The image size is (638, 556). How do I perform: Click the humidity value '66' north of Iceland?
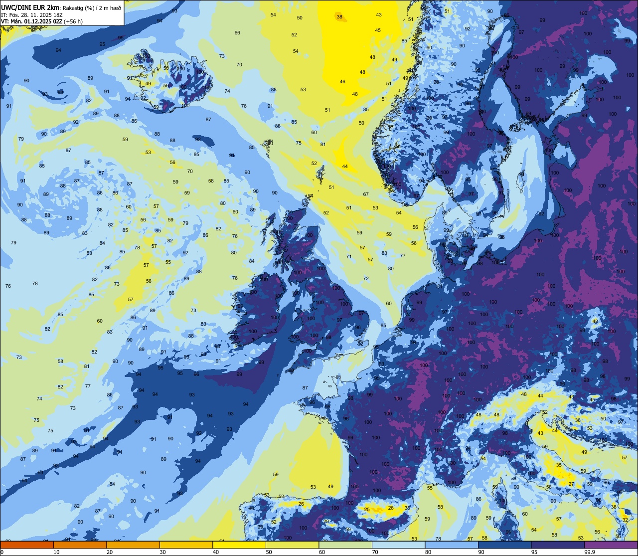click(x=237, y=33)
